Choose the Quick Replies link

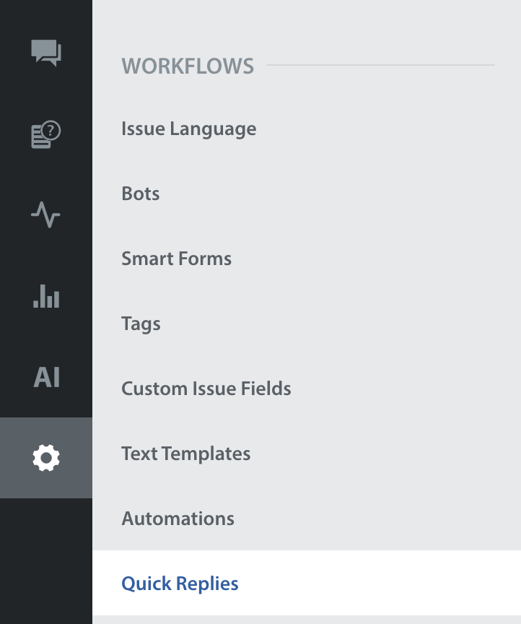(x=180, y=584)
